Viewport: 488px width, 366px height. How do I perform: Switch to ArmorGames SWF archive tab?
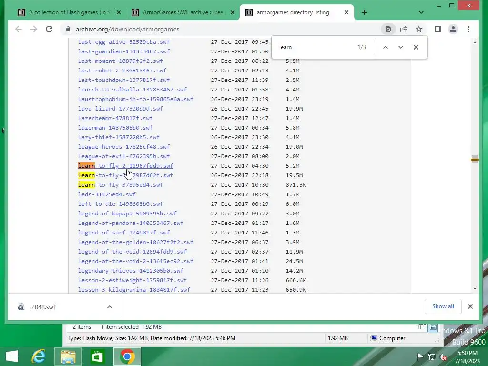(183, 12)
